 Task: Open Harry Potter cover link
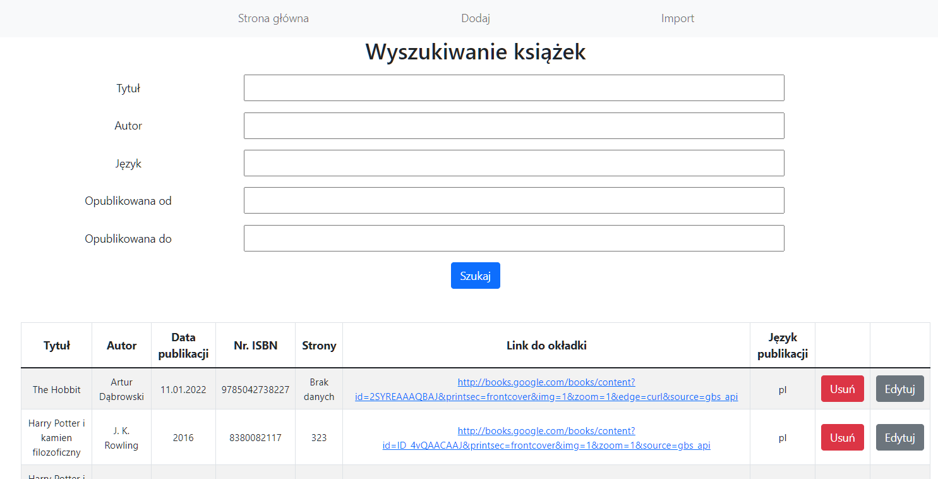click(x=546, y=437)
